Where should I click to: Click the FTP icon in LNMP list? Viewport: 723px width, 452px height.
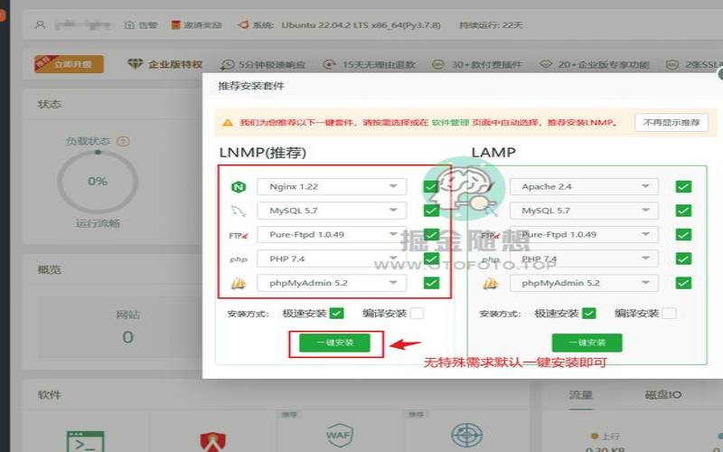[239, 235]
